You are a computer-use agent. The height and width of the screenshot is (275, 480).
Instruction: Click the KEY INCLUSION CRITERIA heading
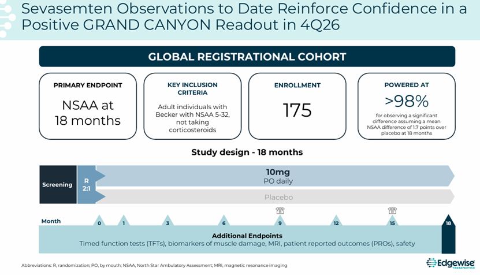pyautogui.click(x=192, y=89)
